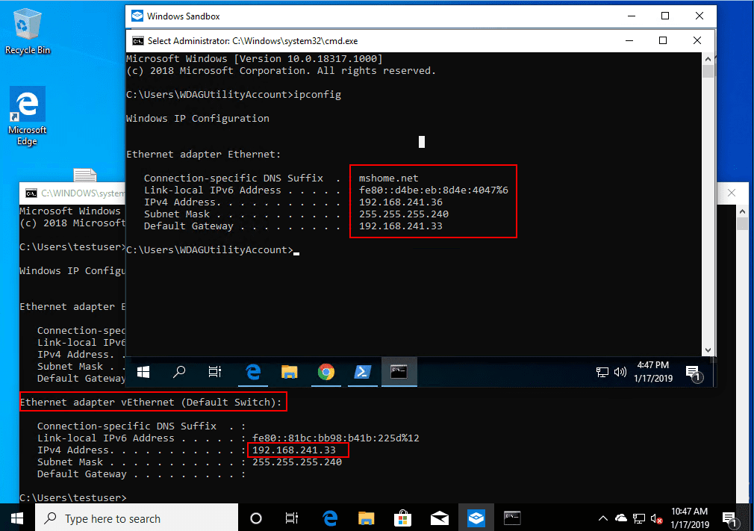754x531 pixels.
Task: Start a search with the sandbox magnifier button
Action: click(x=178, y=372)
